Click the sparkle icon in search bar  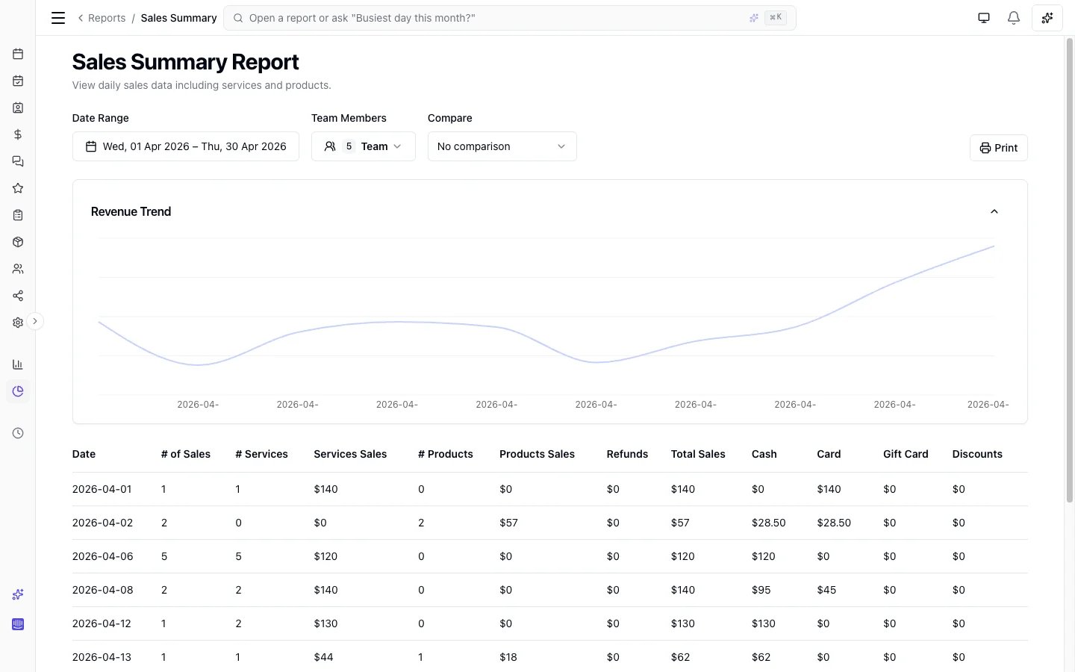[754, 18]
